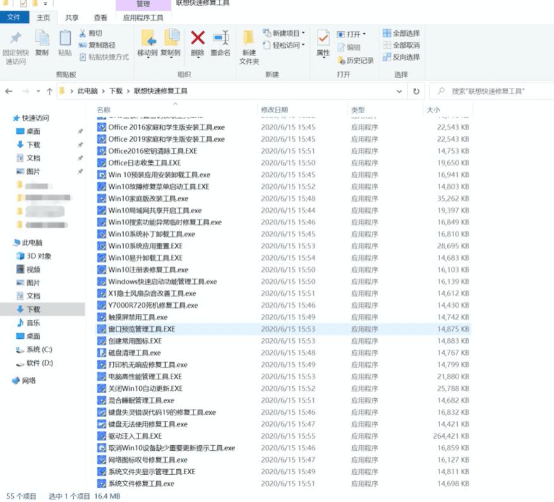
Task: Click the Copy icon in ribbon
Action: coord(42,38)
